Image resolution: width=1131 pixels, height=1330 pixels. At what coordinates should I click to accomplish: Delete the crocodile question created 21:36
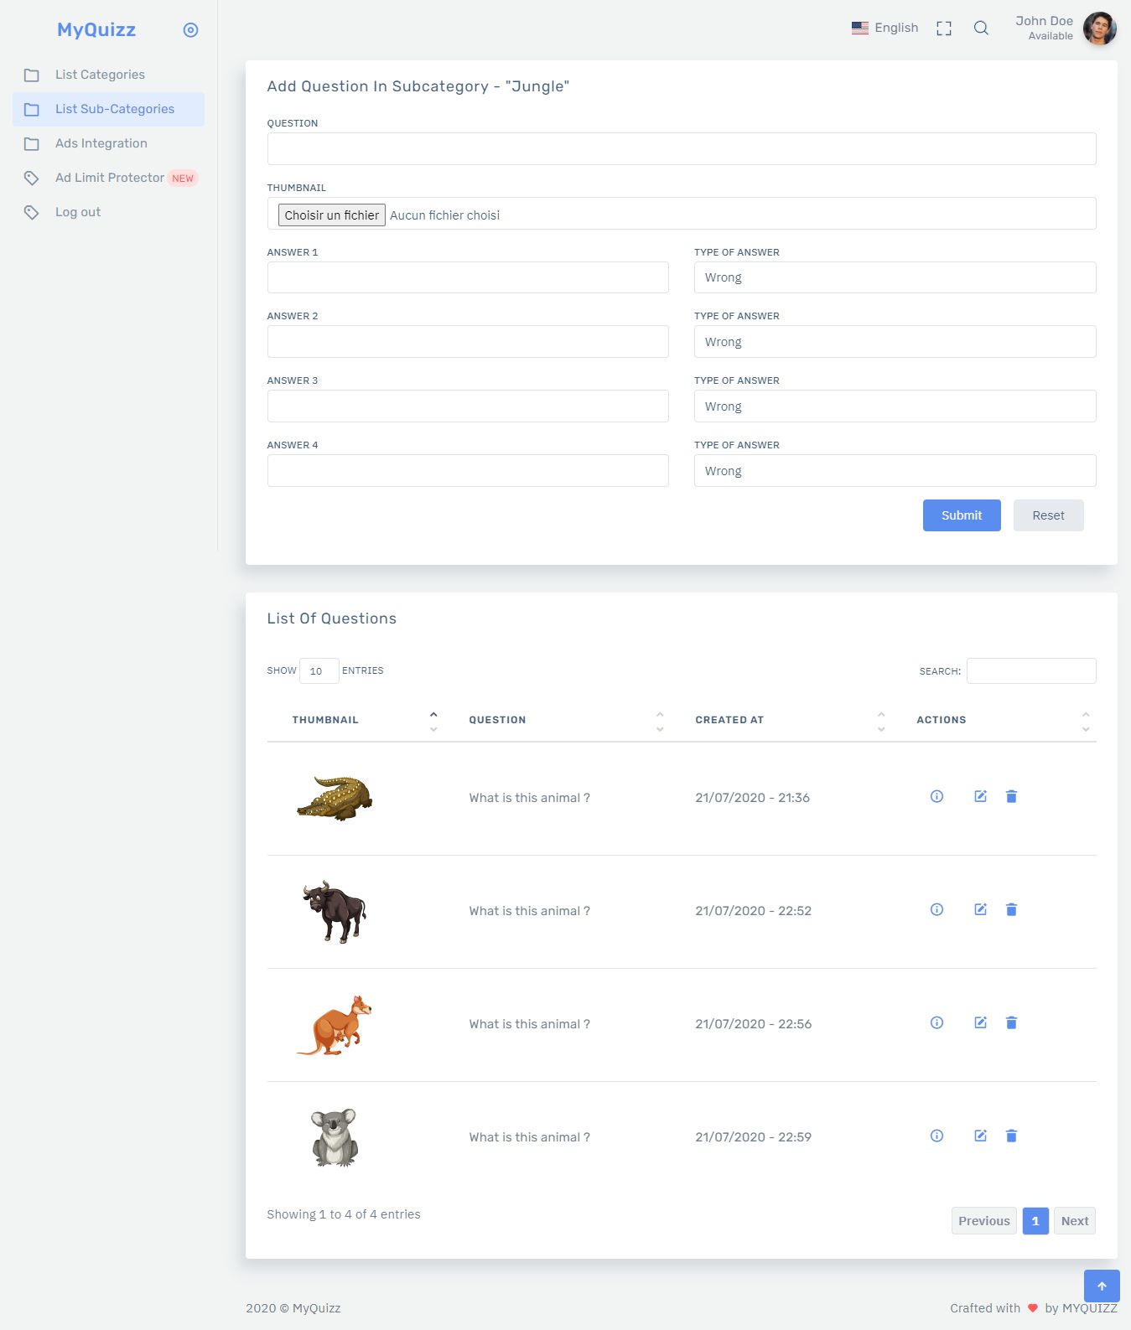point(1011,797)
